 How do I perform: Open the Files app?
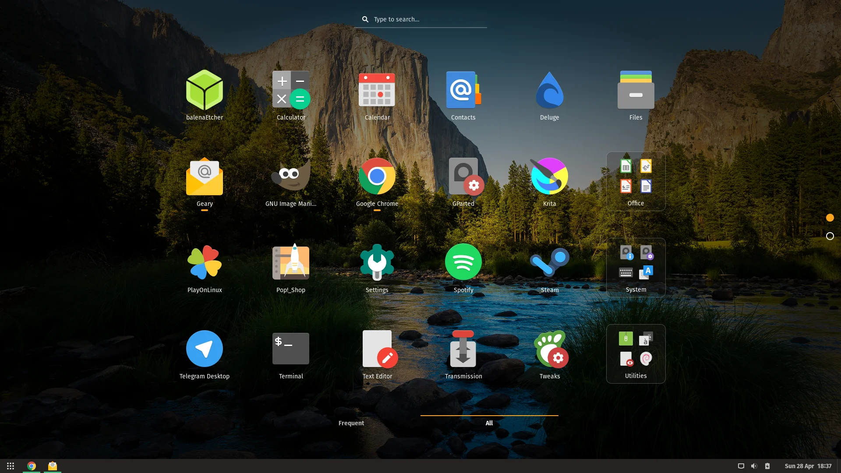(x=636, y=95)
